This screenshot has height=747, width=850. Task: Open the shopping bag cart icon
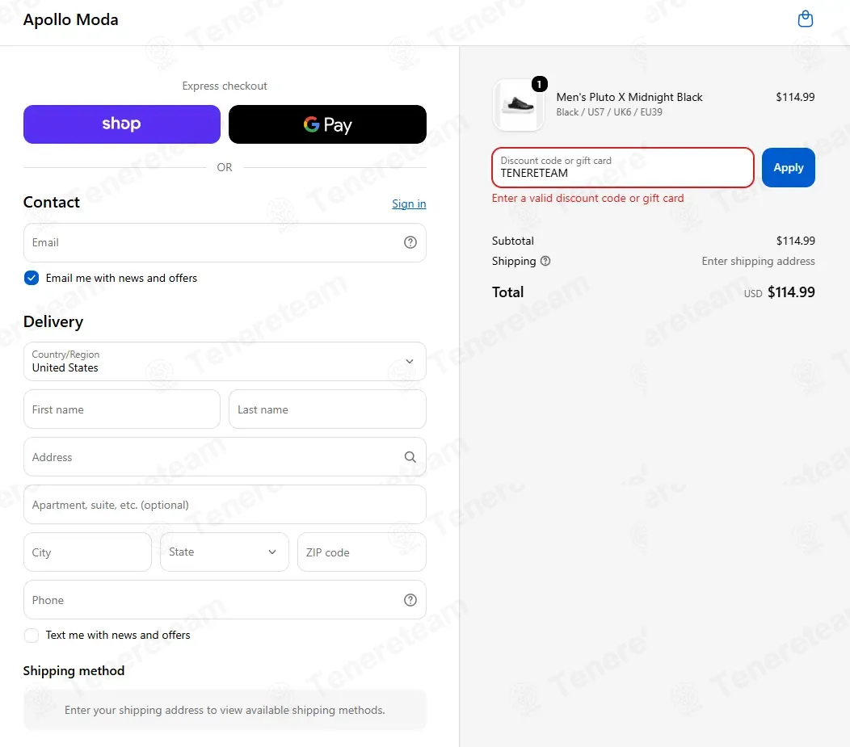coord(805,19)
